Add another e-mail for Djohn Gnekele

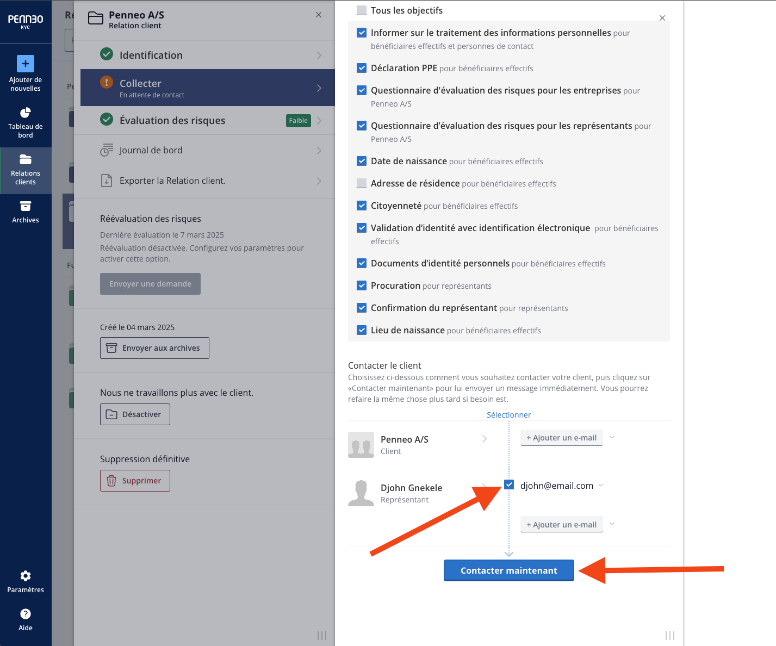pos(561,525)
